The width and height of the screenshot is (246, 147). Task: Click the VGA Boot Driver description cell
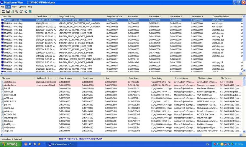[205, 95]
